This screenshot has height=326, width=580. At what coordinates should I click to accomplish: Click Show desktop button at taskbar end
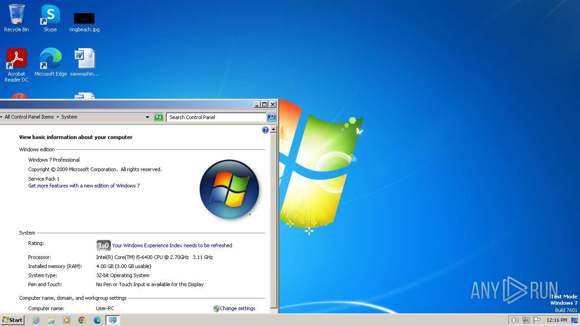click(x=575, y=320)
